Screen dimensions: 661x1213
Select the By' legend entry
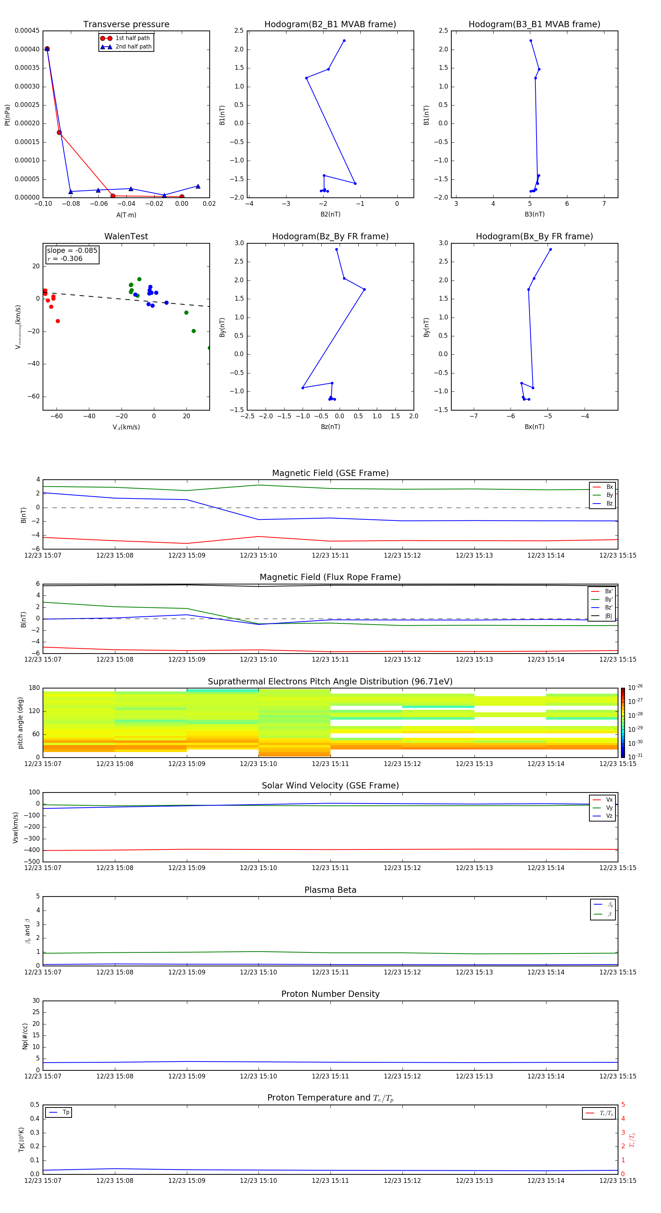pos(602,600)
